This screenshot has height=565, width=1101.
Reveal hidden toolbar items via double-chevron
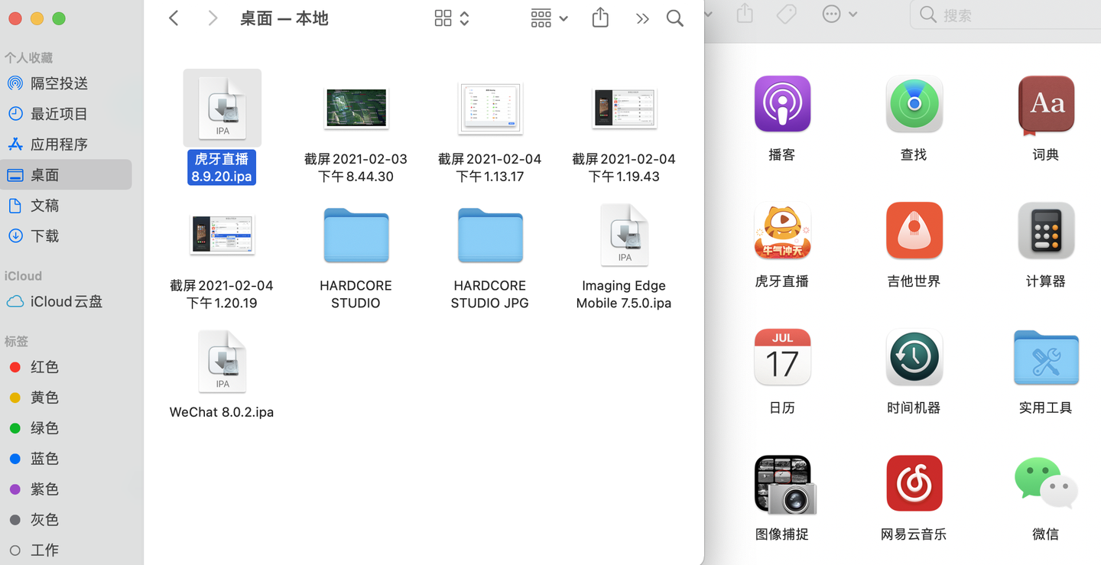point(642,18)
